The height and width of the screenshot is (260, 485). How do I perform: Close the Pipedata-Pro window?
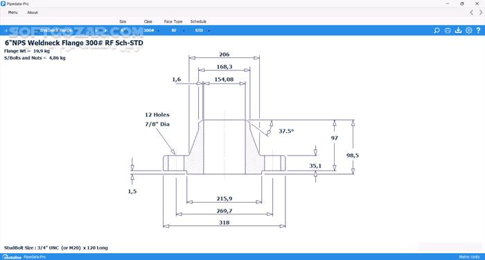tap(477, 3)
